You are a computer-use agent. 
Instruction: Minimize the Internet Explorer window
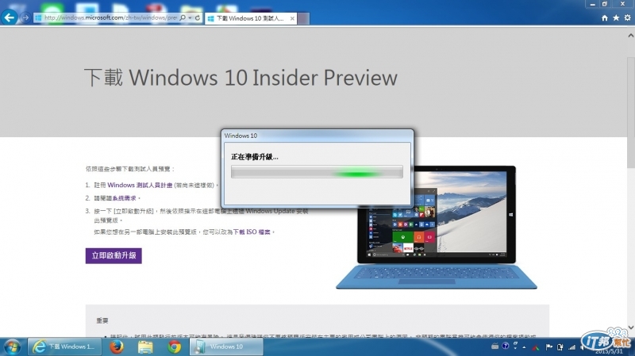(592, 4)
